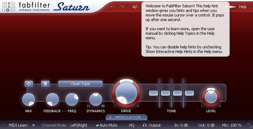Image resolution: width=253 pixels, height=129 pixels.
Task: Click the save preset floppy disk icon
Action: click(45, 84)
